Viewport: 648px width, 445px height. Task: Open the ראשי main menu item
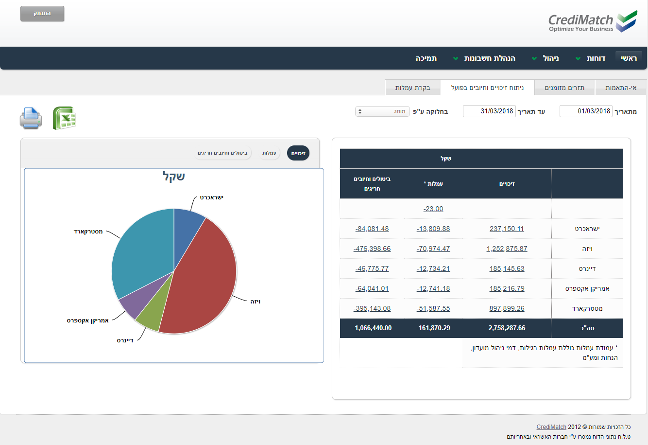(x=629, y=58)
